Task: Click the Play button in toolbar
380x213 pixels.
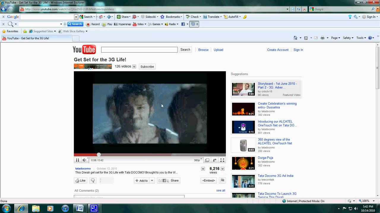Action: tap(107, 24)
